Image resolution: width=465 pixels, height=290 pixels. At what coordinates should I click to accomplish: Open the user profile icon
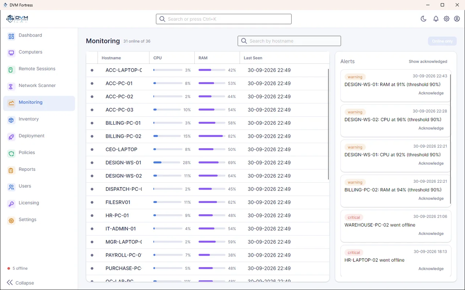pos(457,19)
